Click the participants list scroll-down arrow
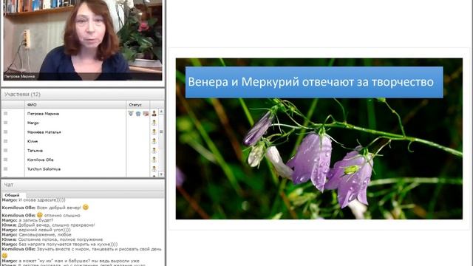This screenshot has height=266, width=473. click(x=161, y=174)
